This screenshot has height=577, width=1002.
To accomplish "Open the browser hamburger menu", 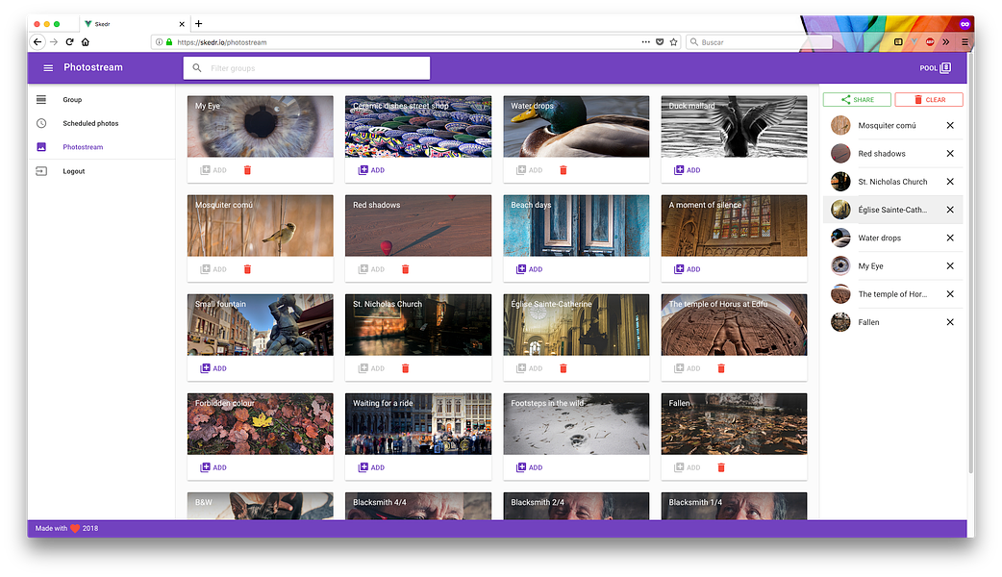I will tap(964, 42).
